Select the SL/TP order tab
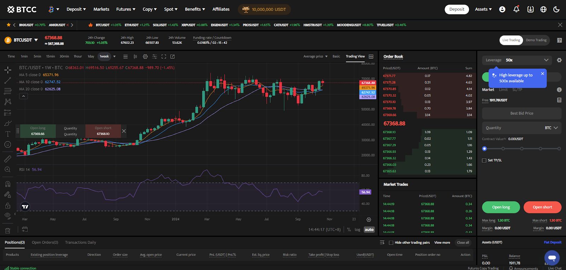Viewport: 566px width, 270px height. (x=517, y=90)
